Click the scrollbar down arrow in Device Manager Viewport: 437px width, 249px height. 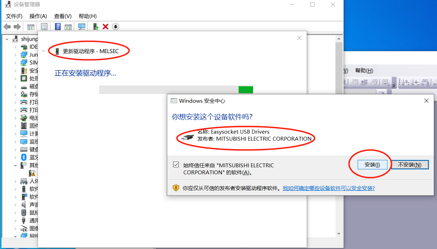coord(339,233)
